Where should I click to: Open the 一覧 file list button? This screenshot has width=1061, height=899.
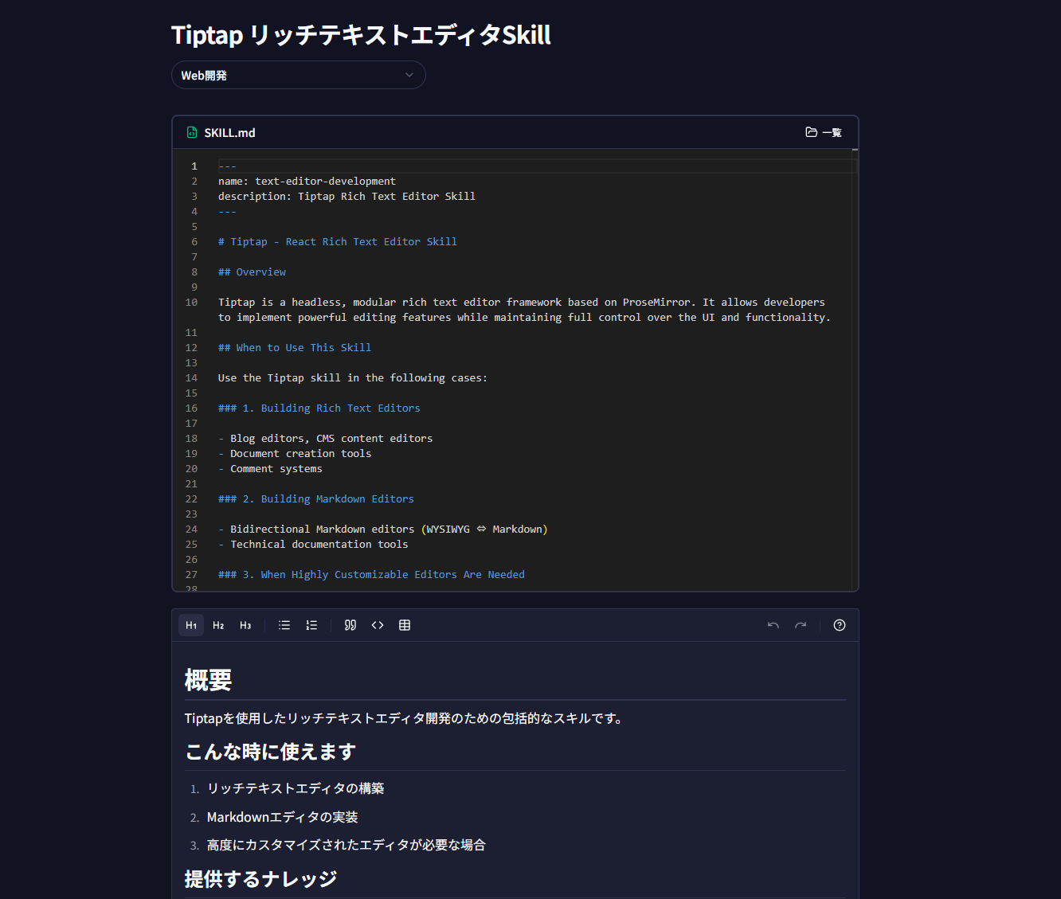(824, 132)
